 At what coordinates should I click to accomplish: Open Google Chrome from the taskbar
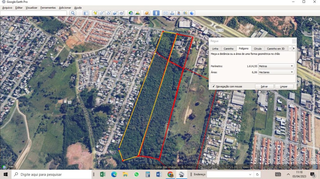click(170, 174)
